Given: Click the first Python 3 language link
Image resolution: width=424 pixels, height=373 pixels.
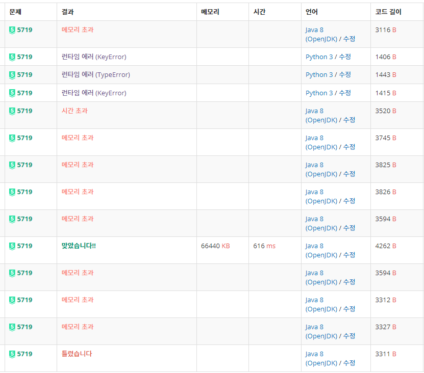Looking at the screenshot, I should tap(319, 57).
